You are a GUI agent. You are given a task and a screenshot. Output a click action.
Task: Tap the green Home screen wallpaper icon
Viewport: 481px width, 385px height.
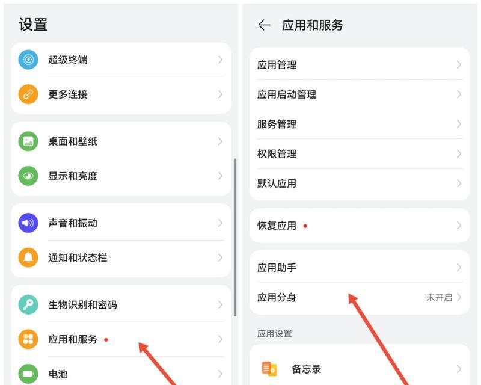coord(28,141)
